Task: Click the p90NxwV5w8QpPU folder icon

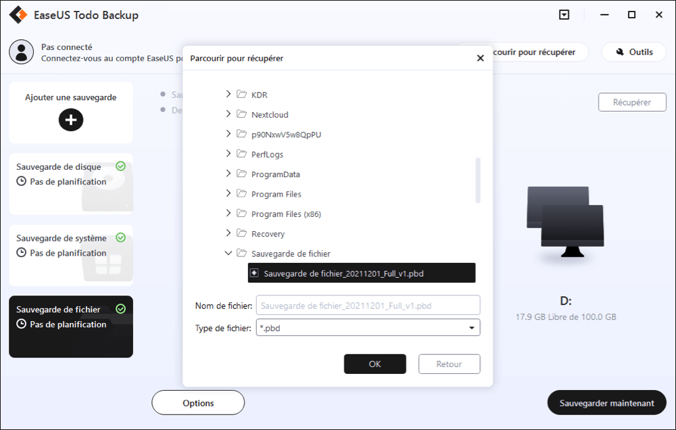Action: point(241,134)
